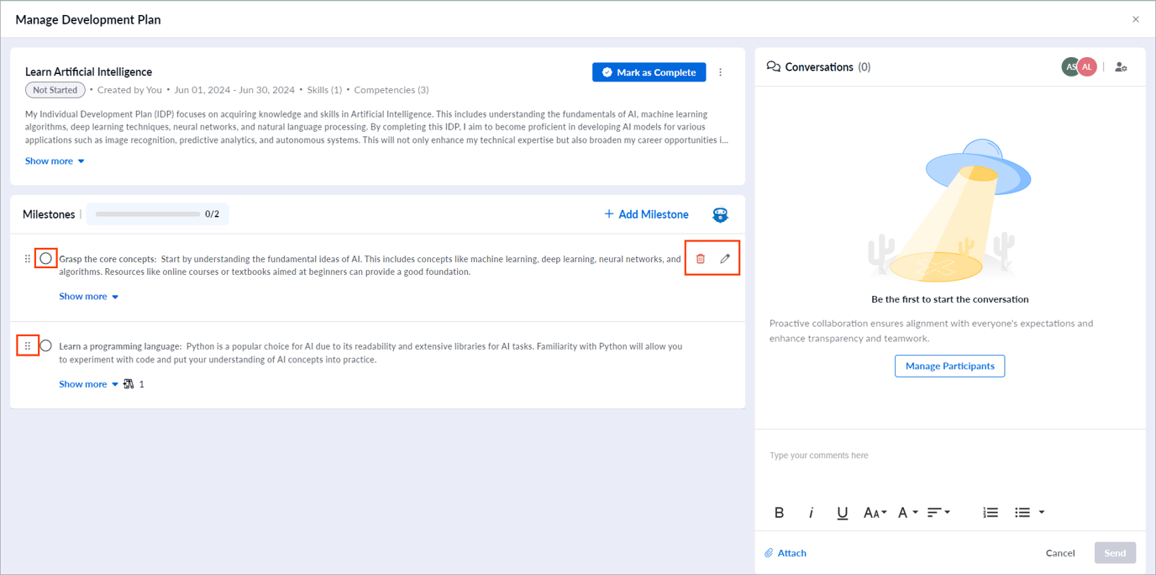Click the AS participant avatar
Image resolution: width=1156 pixels, height=575 pixels.
(x=1070, y=66)
